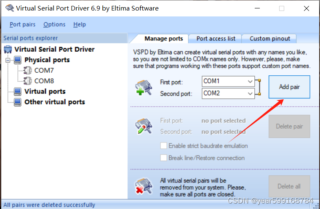The image size is (320, 209).
Task: Click the COM7 port connector icon
Action: coord(27,70)
